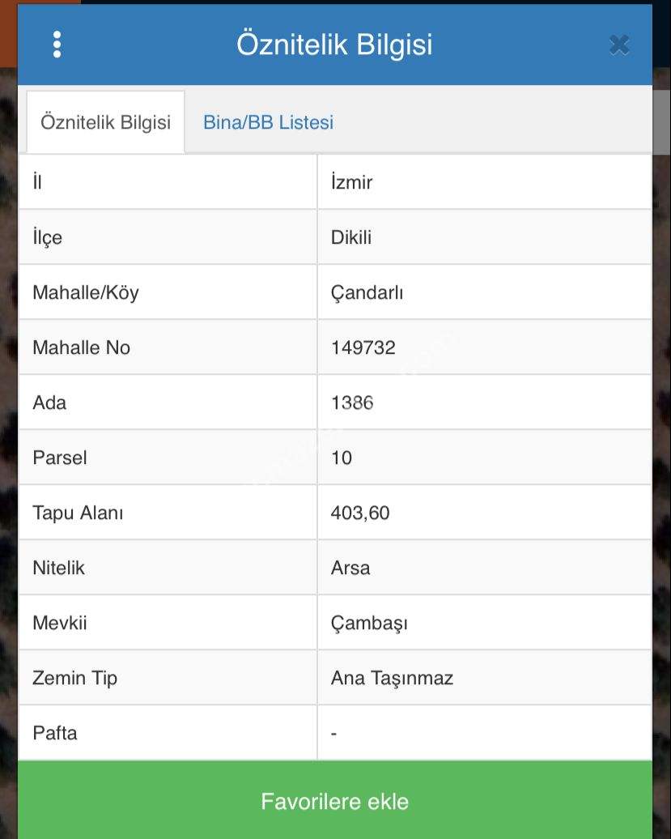Click the Mahalle/Köy row label

[86, 292]
